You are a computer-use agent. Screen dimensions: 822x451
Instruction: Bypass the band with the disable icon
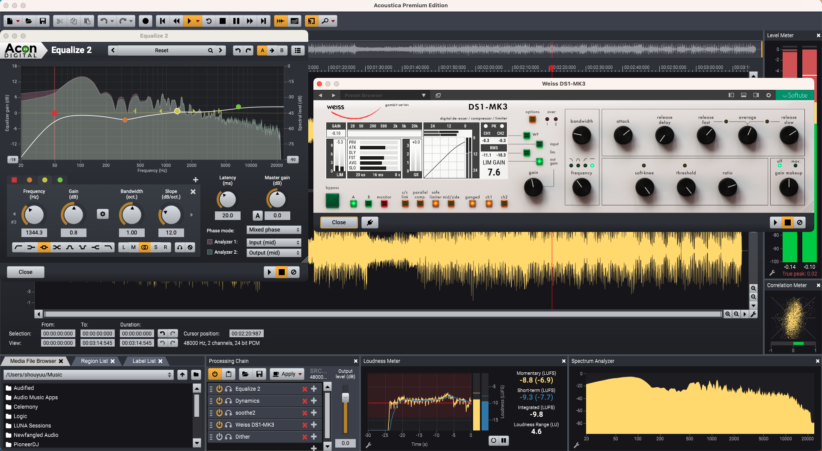pos(190,247)
